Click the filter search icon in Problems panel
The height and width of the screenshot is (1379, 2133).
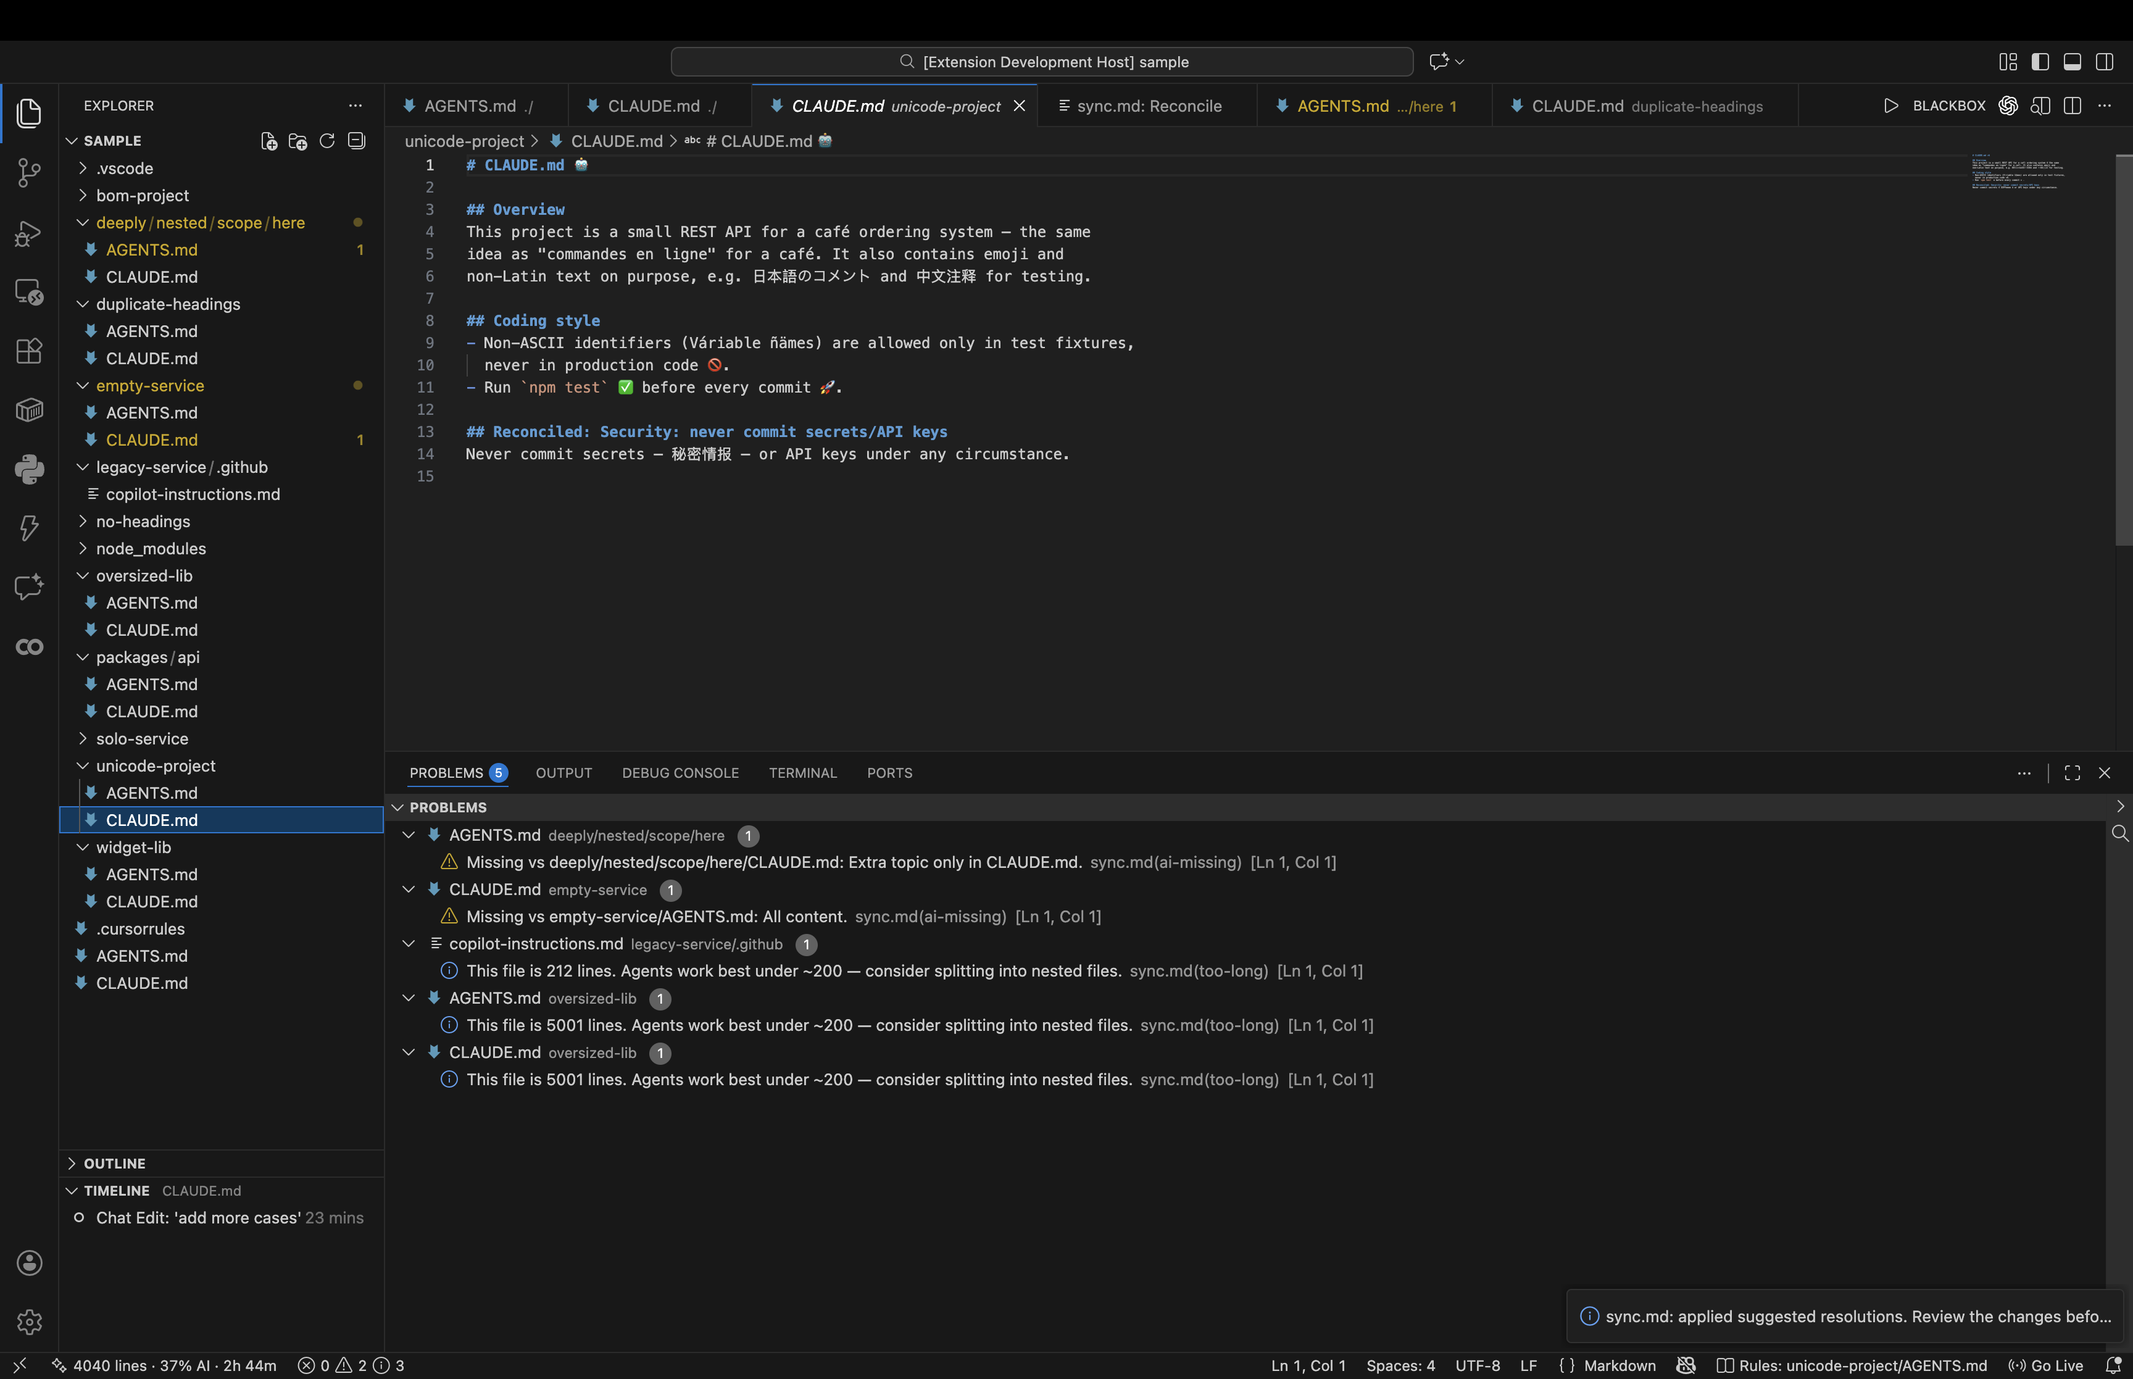click(2119, 834)
